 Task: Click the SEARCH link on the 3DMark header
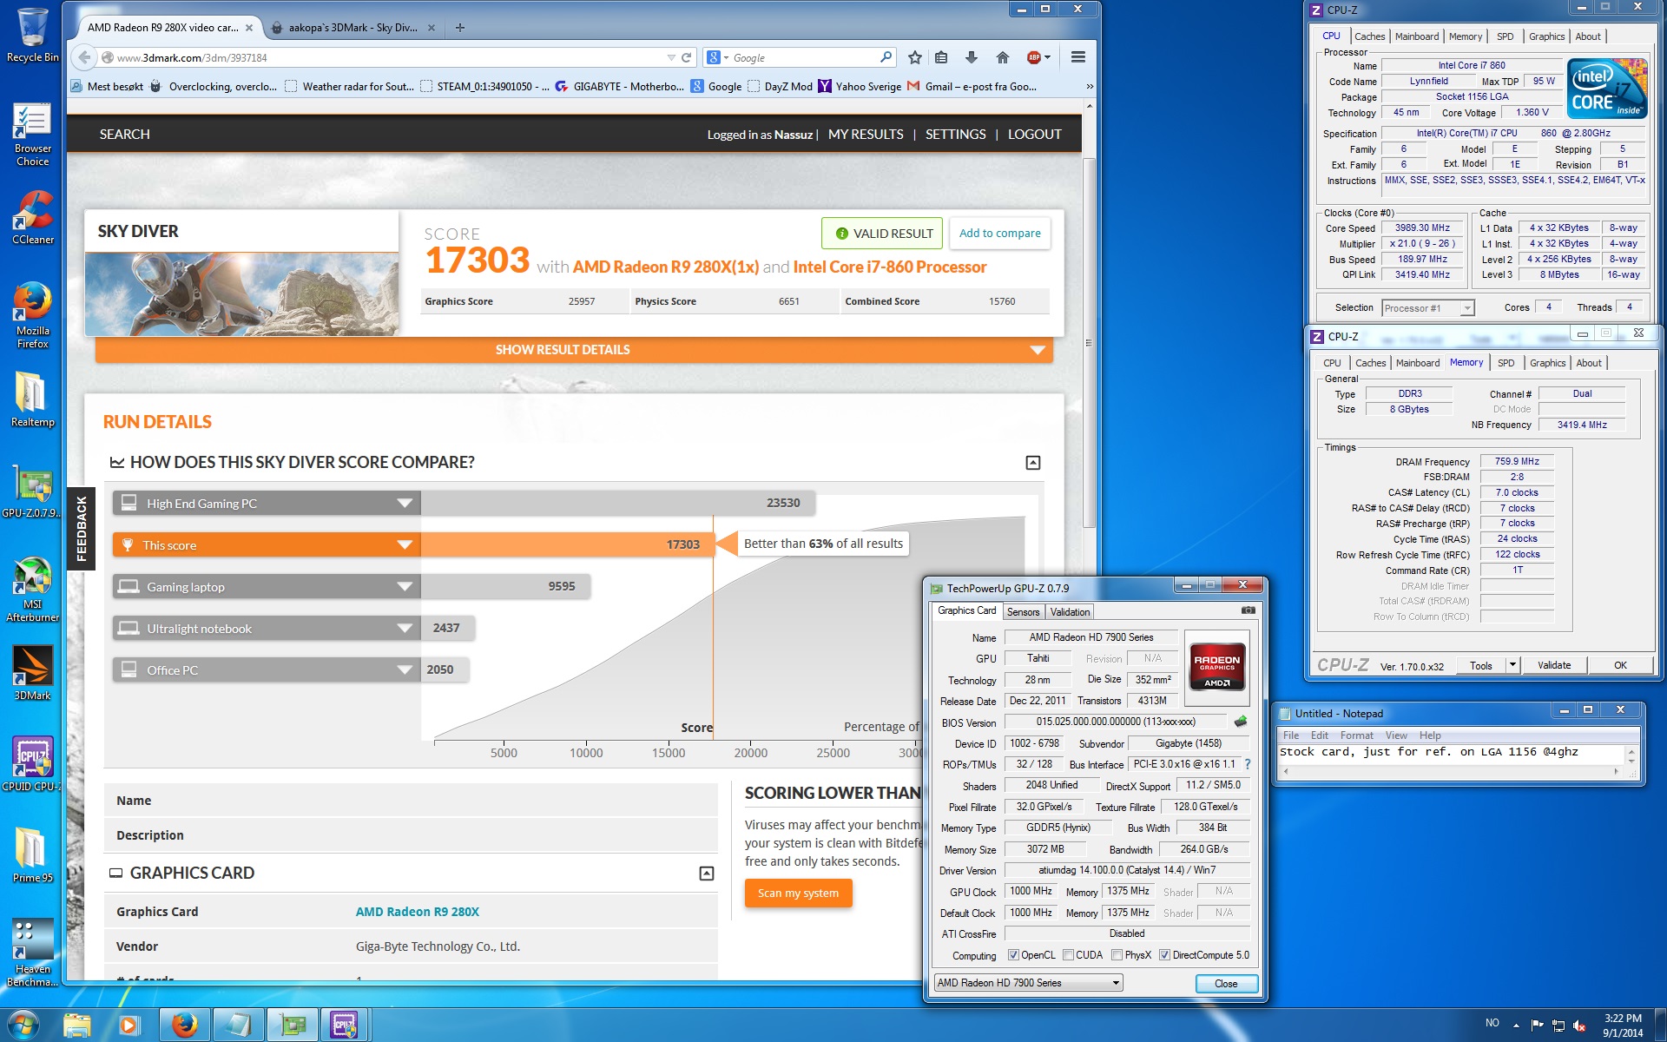[124, 135]
